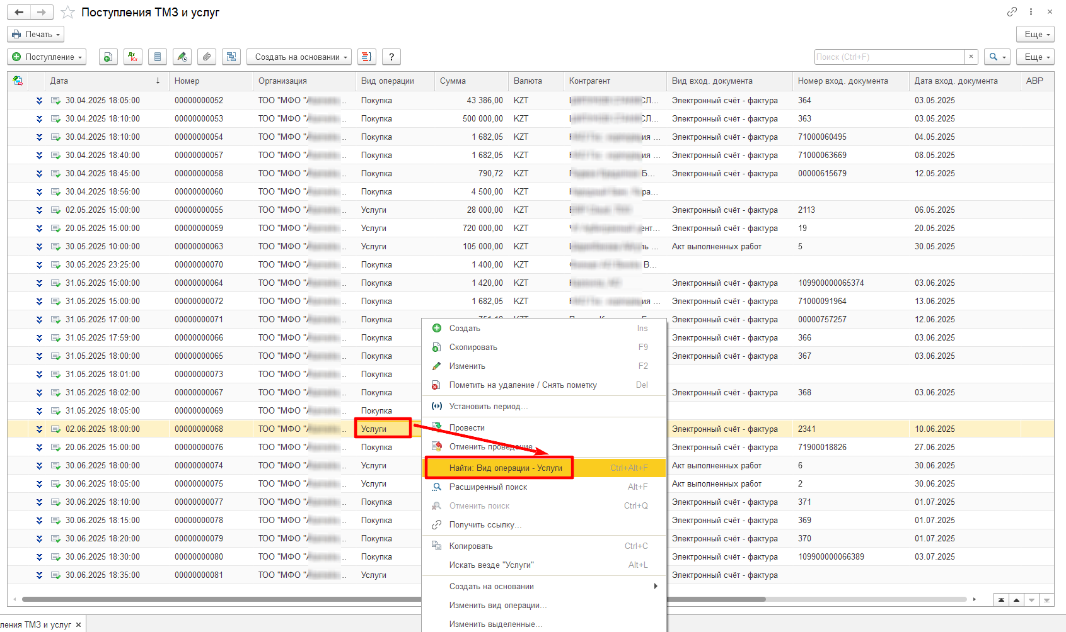This screenshot has height=632, width=1066.
Task: Click the Дата вход. документа column header
Action: [965, 81]
